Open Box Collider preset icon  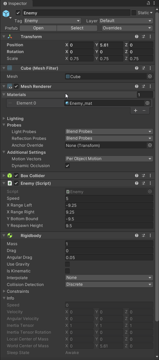[x=143, y=176]
